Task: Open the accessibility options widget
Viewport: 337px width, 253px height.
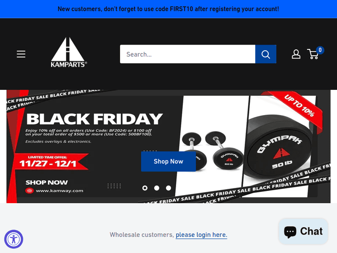Action: [x=13, y=239]
